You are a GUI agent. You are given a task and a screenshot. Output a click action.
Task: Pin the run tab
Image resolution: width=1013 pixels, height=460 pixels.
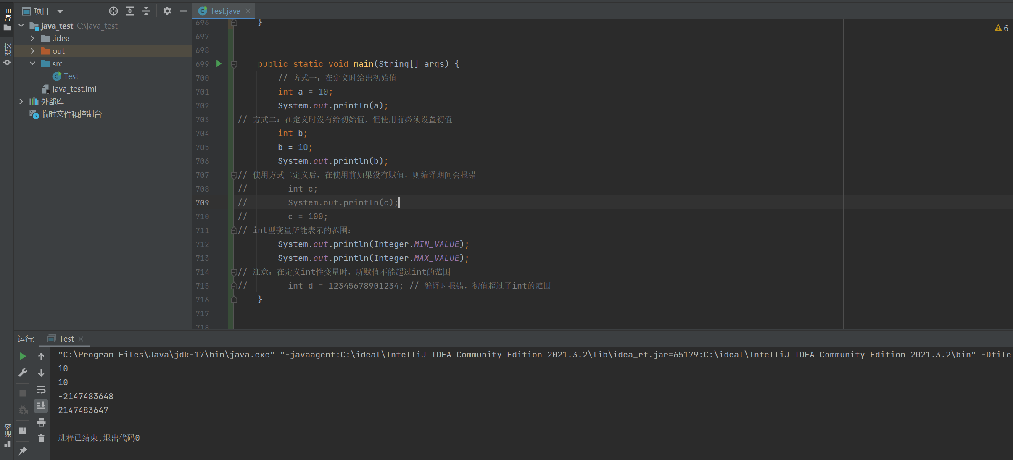[x=23, y=451]
